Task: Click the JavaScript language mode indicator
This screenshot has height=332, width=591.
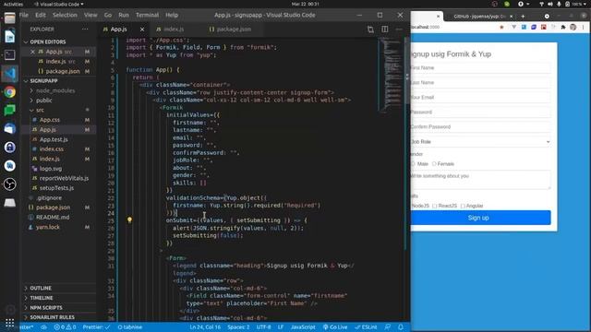Action: point(303,327)
